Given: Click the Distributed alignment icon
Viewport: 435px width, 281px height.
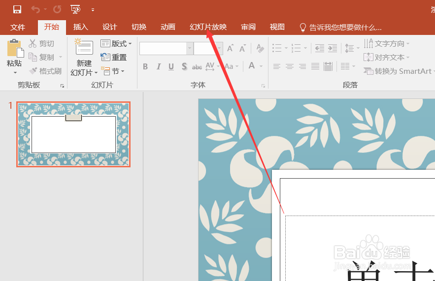Looking at the screenshot, I should point(328,66).
